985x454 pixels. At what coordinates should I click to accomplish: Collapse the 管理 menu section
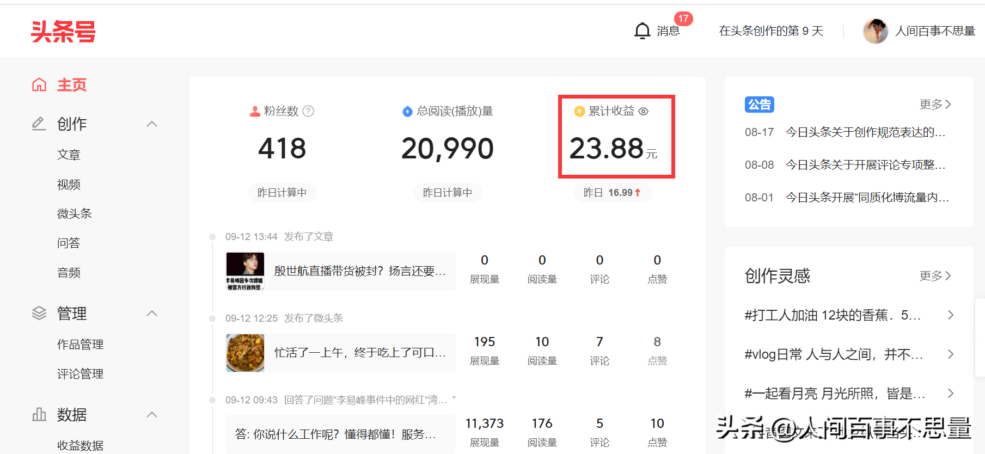pyautogui.click(x=152, y=314)
